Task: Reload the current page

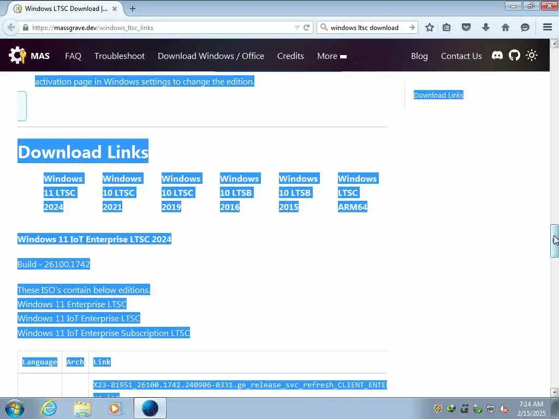Action: (x=306, y=27)
